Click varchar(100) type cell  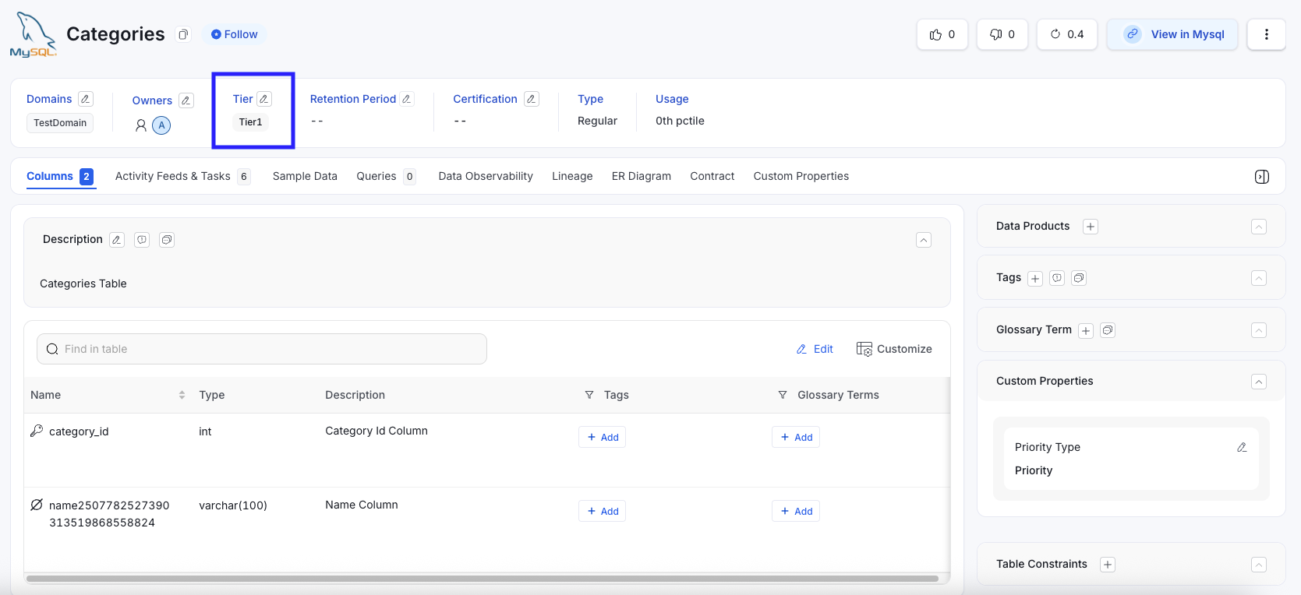pos(233,505)
